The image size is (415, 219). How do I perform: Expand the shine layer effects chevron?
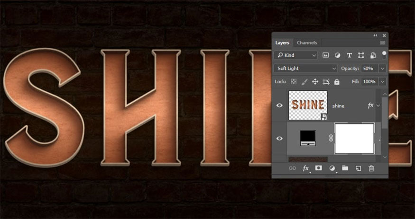(378, 105)
